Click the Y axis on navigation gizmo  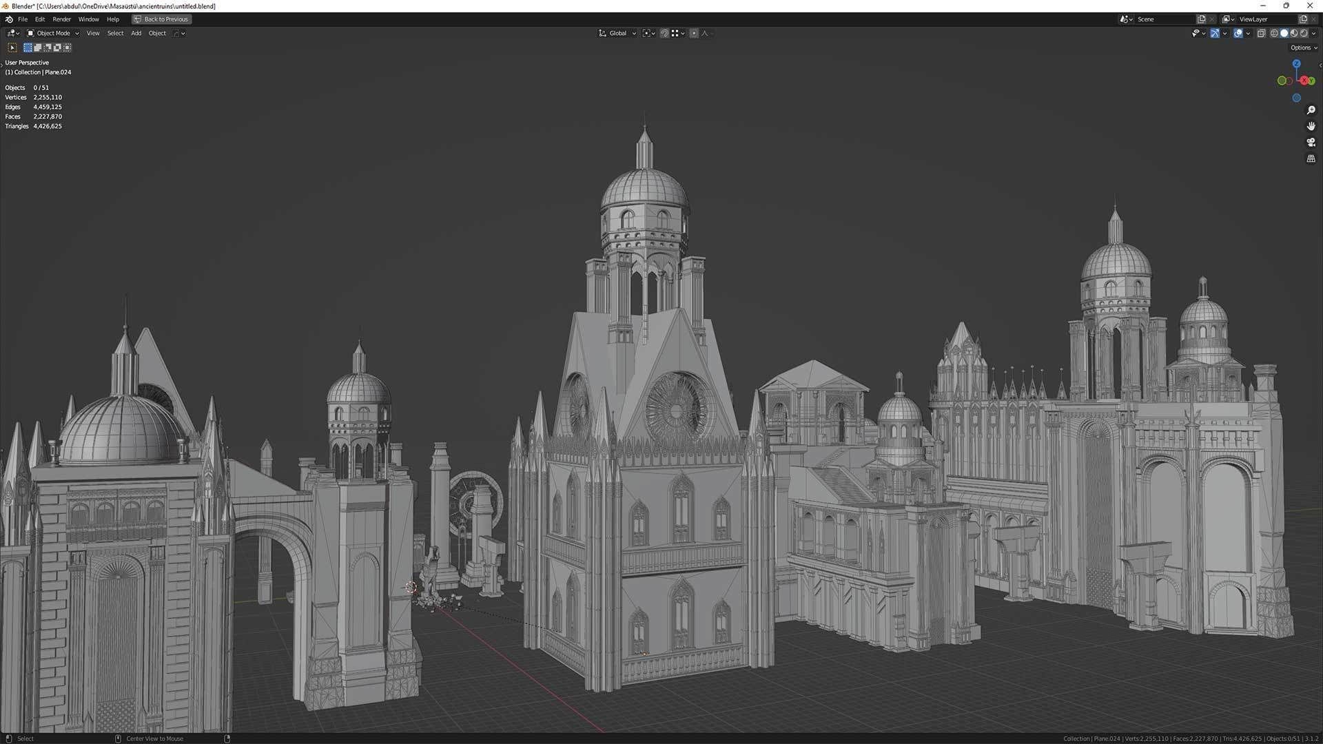coord(1312,81)
